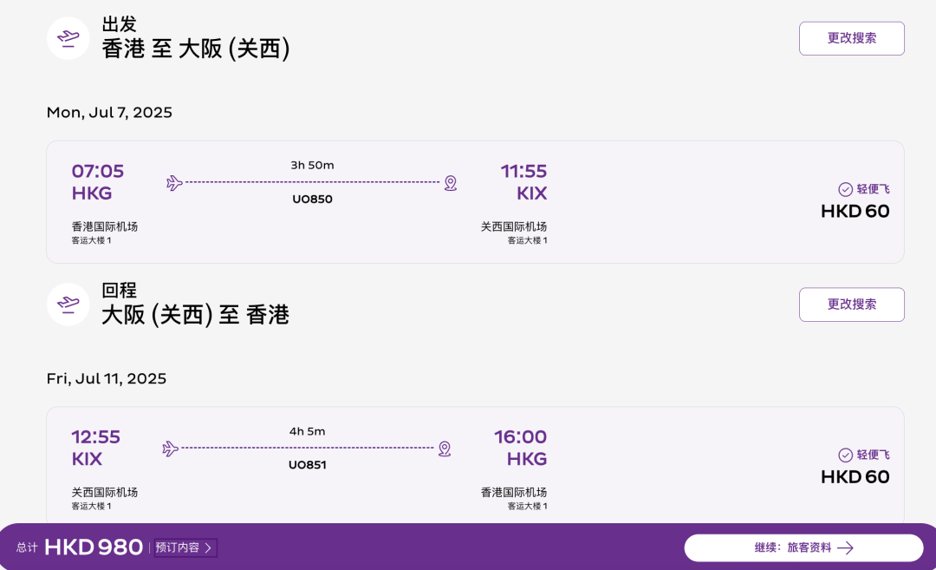This screenshot has width=936, height=570.
Task: Click the chevron next to 预订内容
Action: (x=208, y=548)
